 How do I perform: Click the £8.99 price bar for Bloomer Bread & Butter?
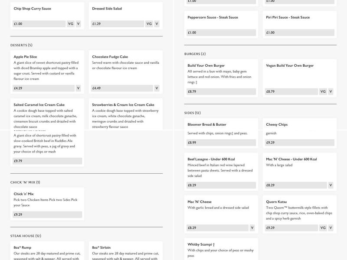221,142
